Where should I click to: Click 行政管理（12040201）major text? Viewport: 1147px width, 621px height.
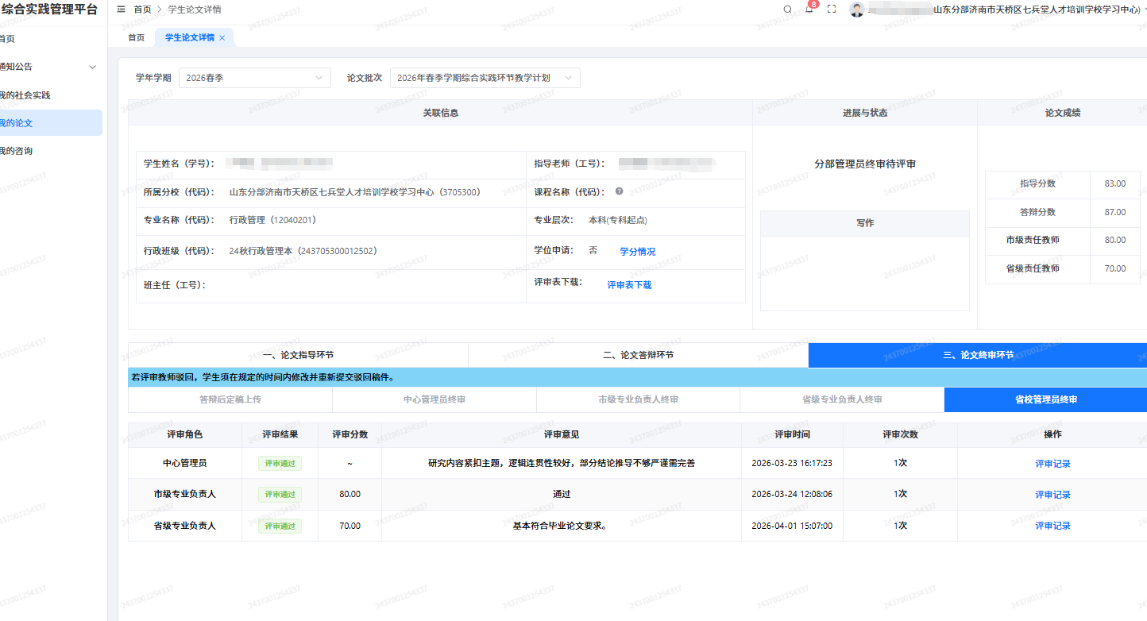[272, 220]
